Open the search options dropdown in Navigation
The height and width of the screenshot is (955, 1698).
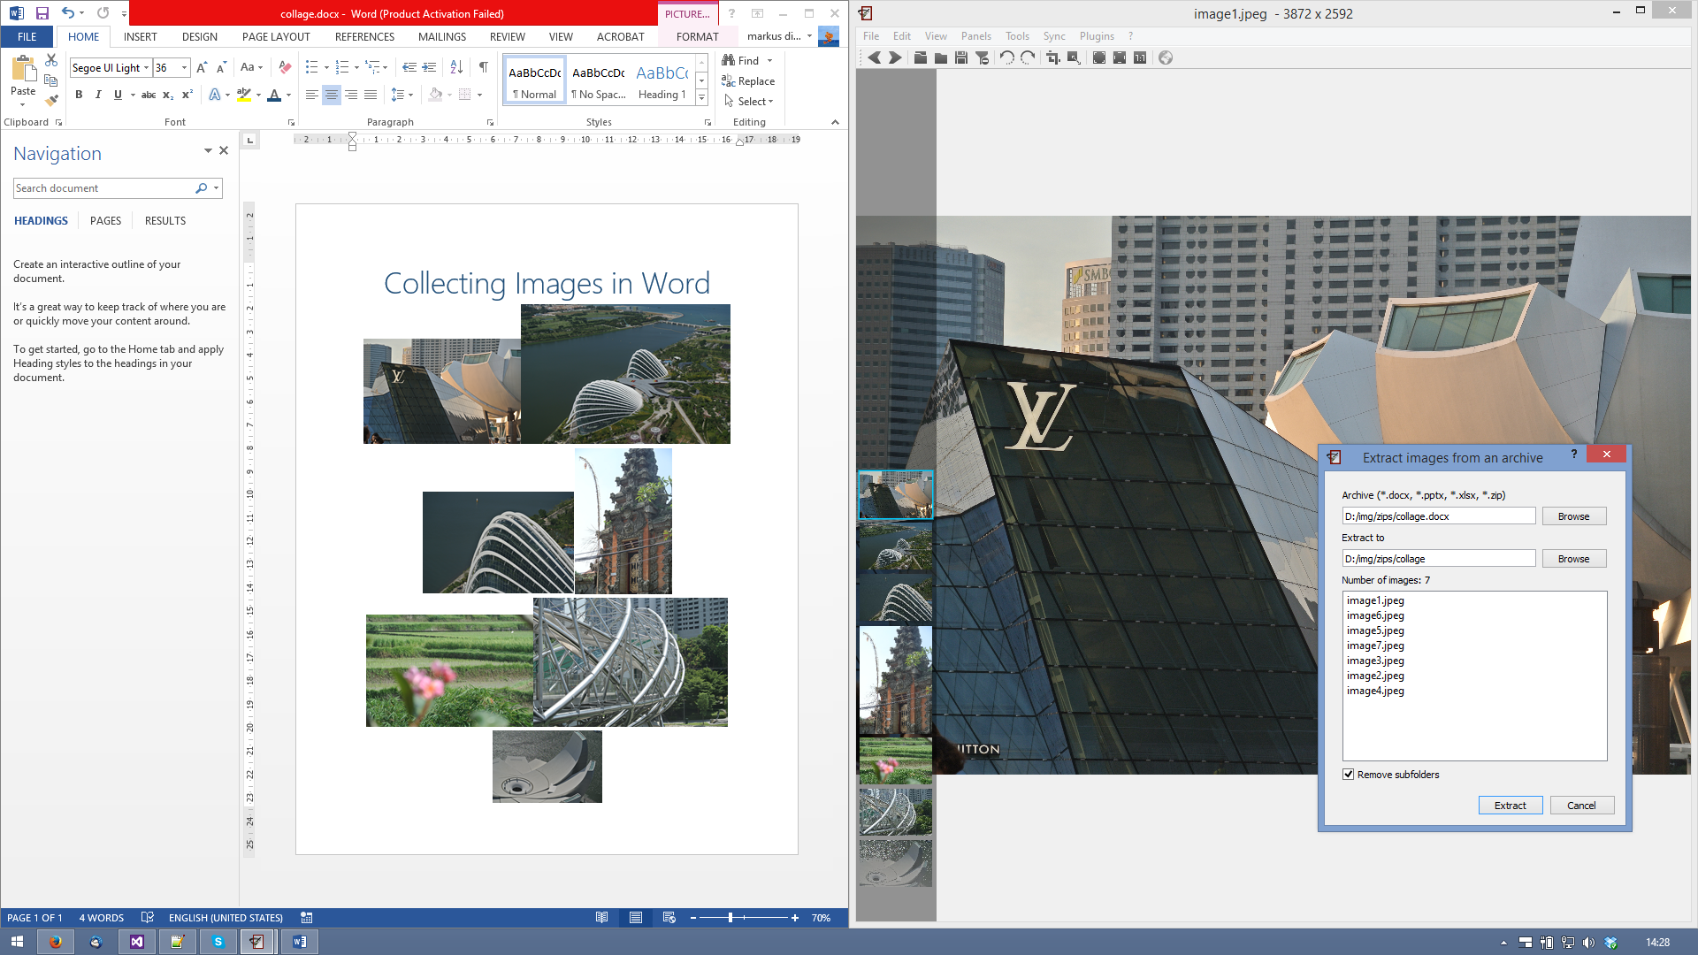(x=216, y=188)
